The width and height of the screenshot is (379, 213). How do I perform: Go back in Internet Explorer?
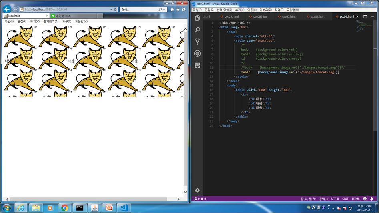(x=7, y=10)
